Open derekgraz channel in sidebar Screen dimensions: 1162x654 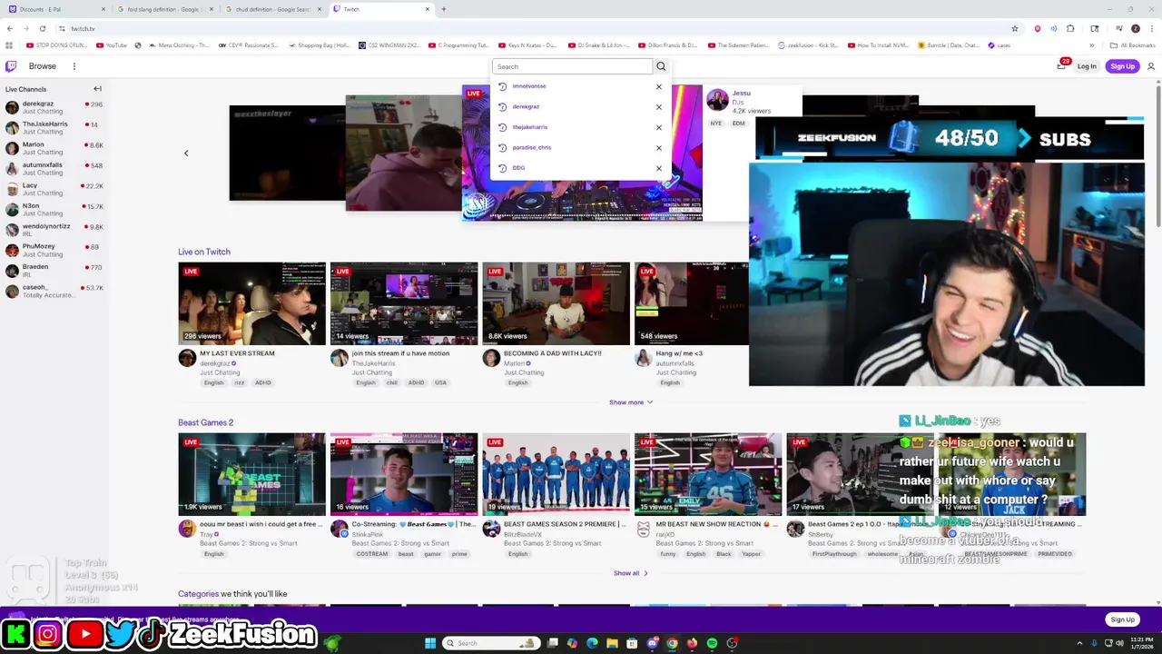tap(53, 107)
